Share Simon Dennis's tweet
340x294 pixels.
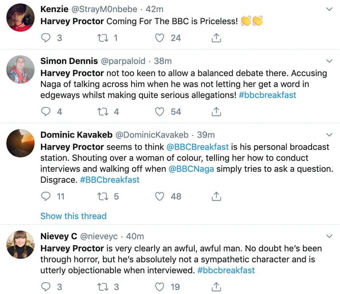[x=216, y=112]
